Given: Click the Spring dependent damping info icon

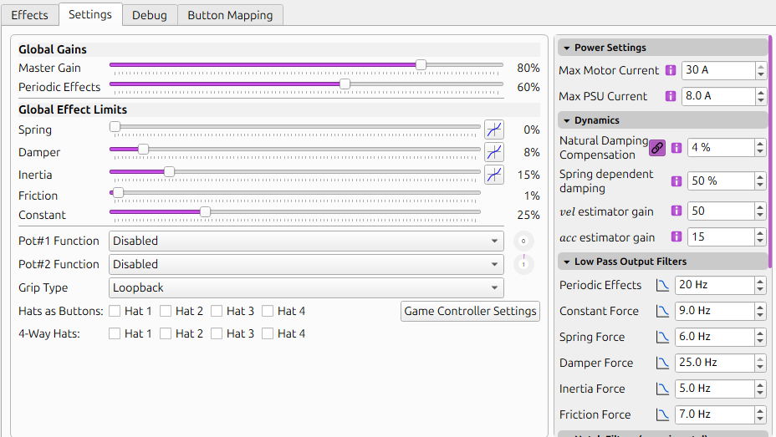Looking at the screenshot, I should [676, 180].
